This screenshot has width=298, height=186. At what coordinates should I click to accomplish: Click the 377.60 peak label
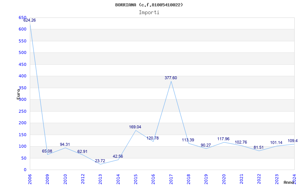171,78
